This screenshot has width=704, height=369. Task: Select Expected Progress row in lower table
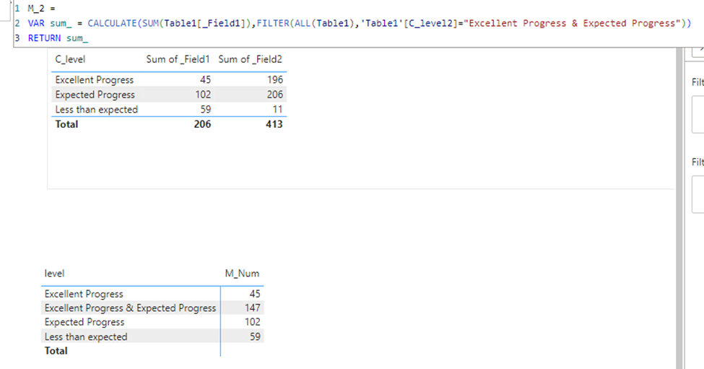[152, 322]
